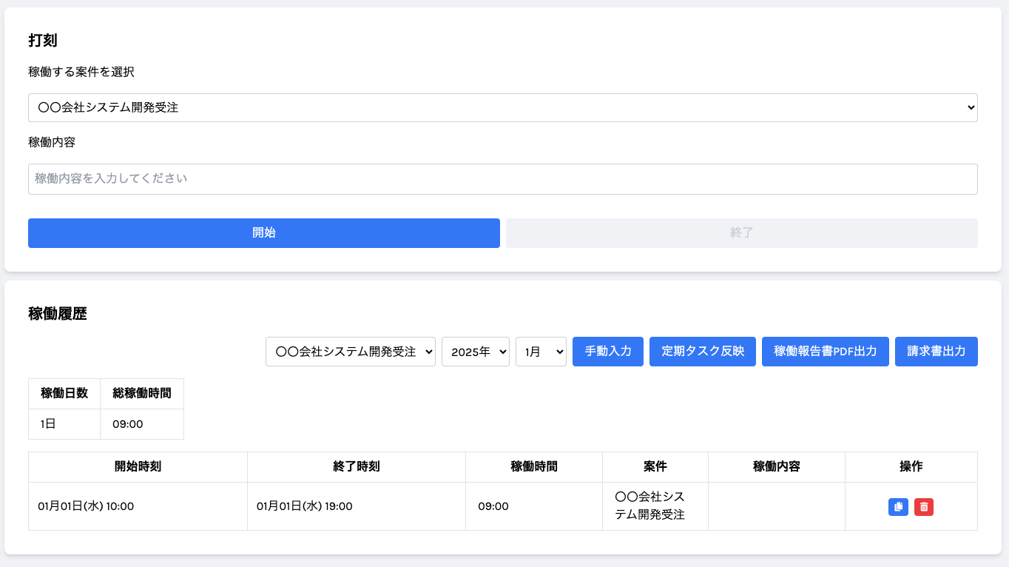Click the 終了時刻 column header
The width and height of the screenshot is (1009, 567).
(x=357, y=467)
